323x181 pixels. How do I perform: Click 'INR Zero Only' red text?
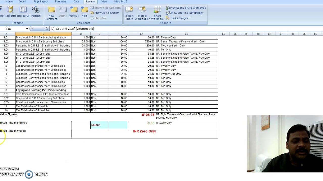click(x=144, y=131)
